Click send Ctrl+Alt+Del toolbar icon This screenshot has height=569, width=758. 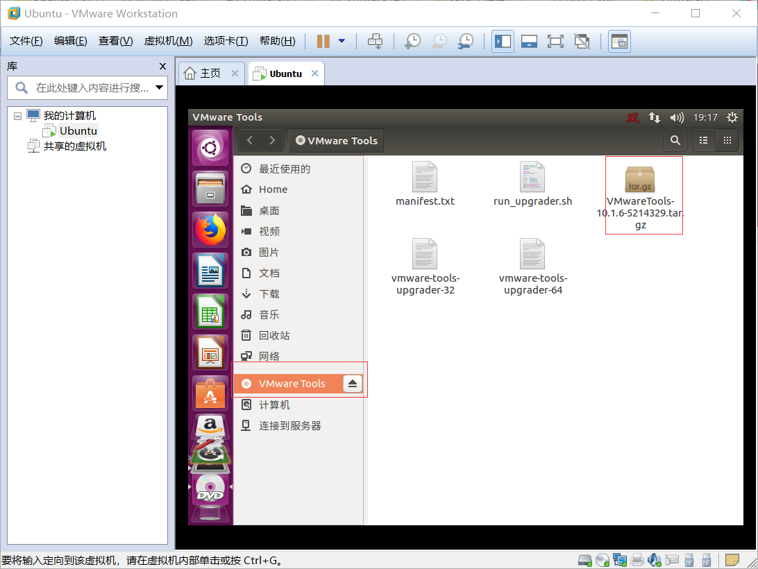(375, 41)
